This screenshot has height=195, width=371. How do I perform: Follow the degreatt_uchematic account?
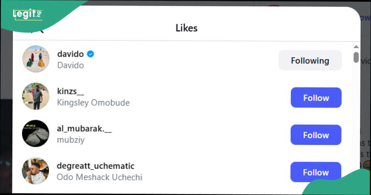[x=316, y=172]
